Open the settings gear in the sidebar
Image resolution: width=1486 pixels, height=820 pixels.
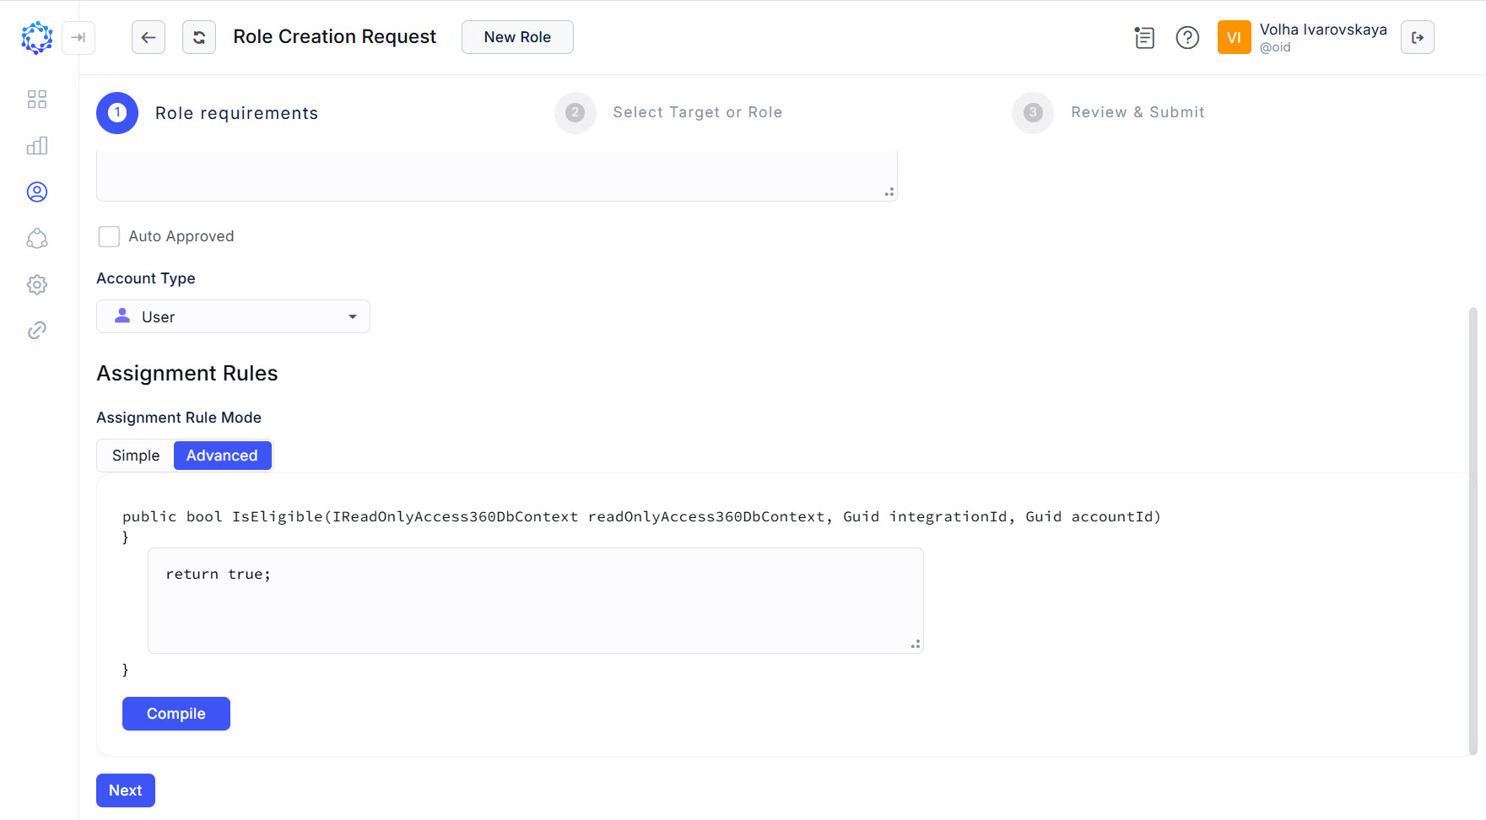point(37,284)
